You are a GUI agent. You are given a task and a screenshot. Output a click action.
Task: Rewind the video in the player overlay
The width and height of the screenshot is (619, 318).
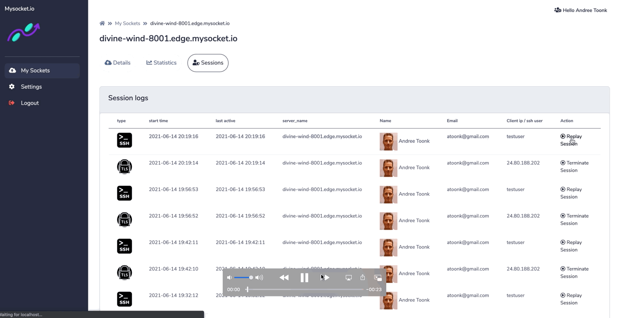(x=284, y=278)
